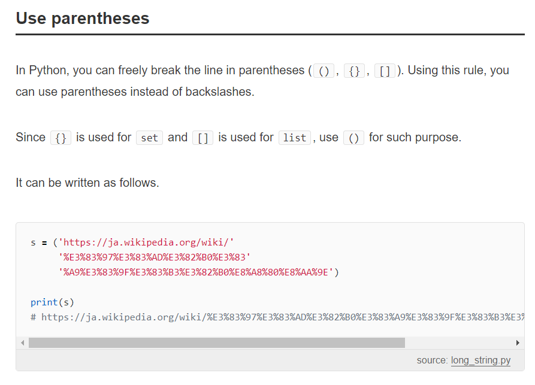535x385 pixels.
Task: Click the 'set' inline code label
Action: [x=149, y=138]
